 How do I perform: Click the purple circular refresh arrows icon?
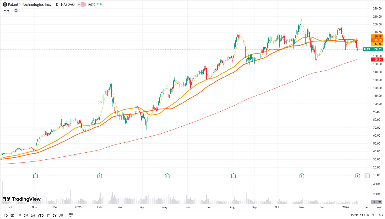pyautogui.click(x=16, y=11)
